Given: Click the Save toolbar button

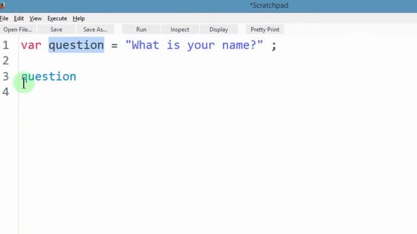Looking at the screenshot, I should [x=56, y=29].
